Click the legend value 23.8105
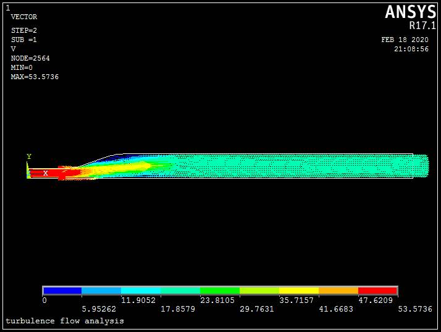 217,300
